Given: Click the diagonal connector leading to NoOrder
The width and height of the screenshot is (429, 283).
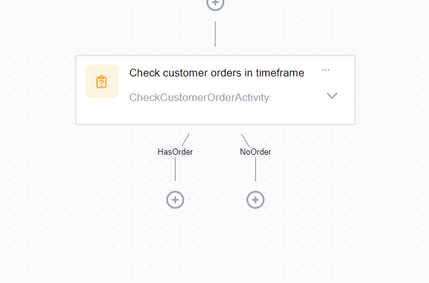Looking at the screenshot, I should click(245, 140).
